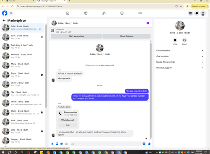Open the Video tab icon

[86, 13]
